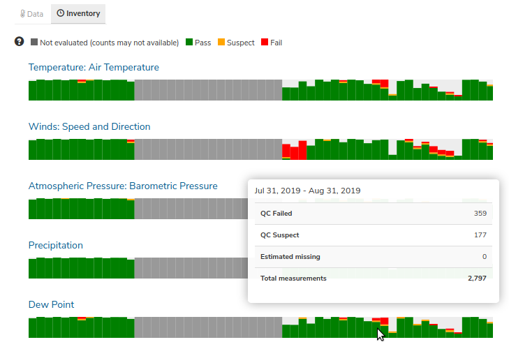509x356 pixels.
Task: Click the help question mark icon
Action: click(19, 42)
